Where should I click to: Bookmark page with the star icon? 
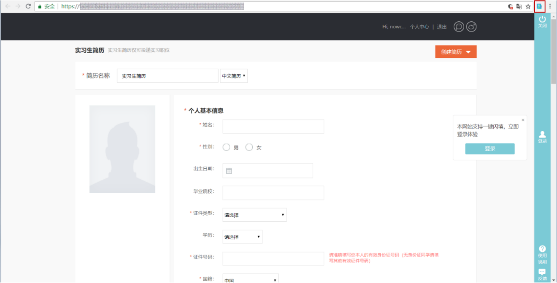[528, 6]
